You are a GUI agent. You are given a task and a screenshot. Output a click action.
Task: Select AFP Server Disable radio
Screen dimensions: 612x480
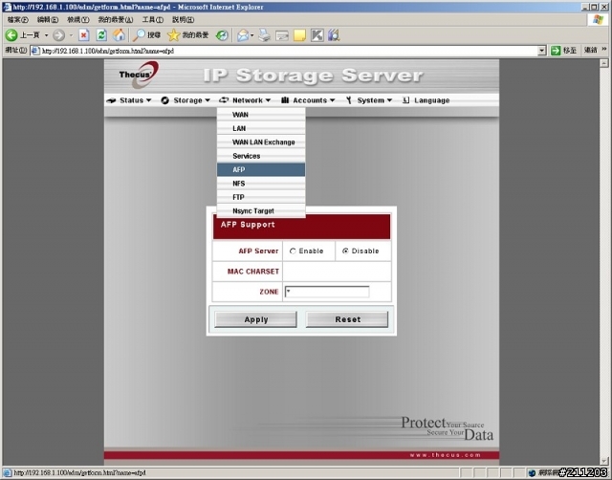(345, 251)
